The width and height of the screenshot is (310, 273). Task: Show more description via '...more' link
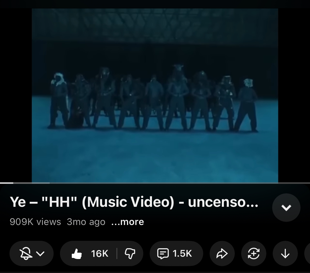(x=128, y=222)
